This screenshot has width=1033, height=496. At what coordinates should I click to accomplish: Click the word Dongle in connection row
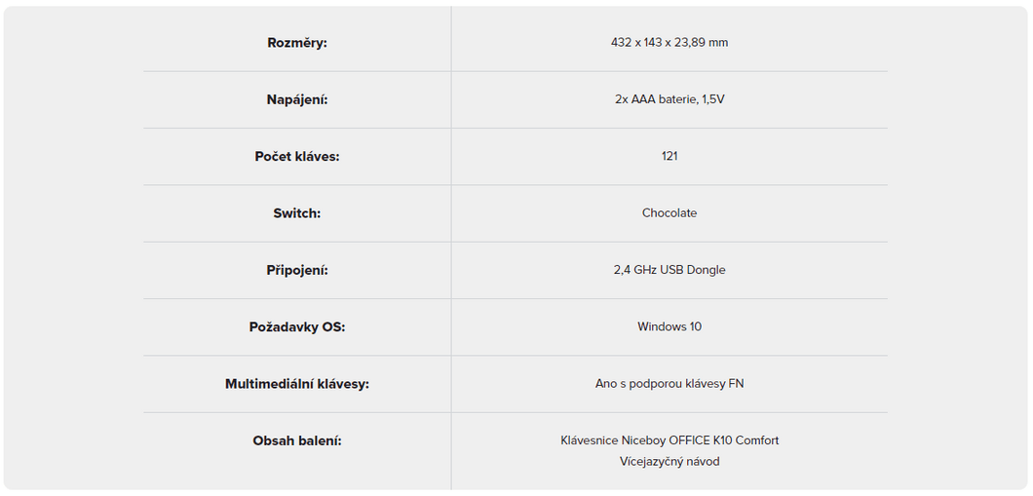[x=708, y=271]
